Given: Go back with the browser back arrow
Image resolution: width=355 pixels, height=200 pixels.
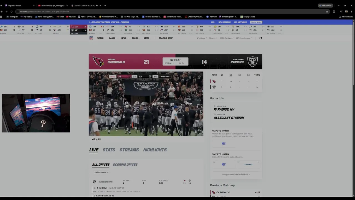Looking at the screenshot, I should [x=2, y=11].
